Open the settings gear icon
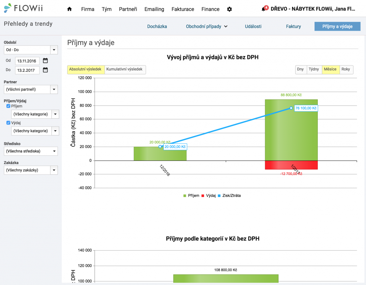The image size is (366, 285). pos(229,9)
